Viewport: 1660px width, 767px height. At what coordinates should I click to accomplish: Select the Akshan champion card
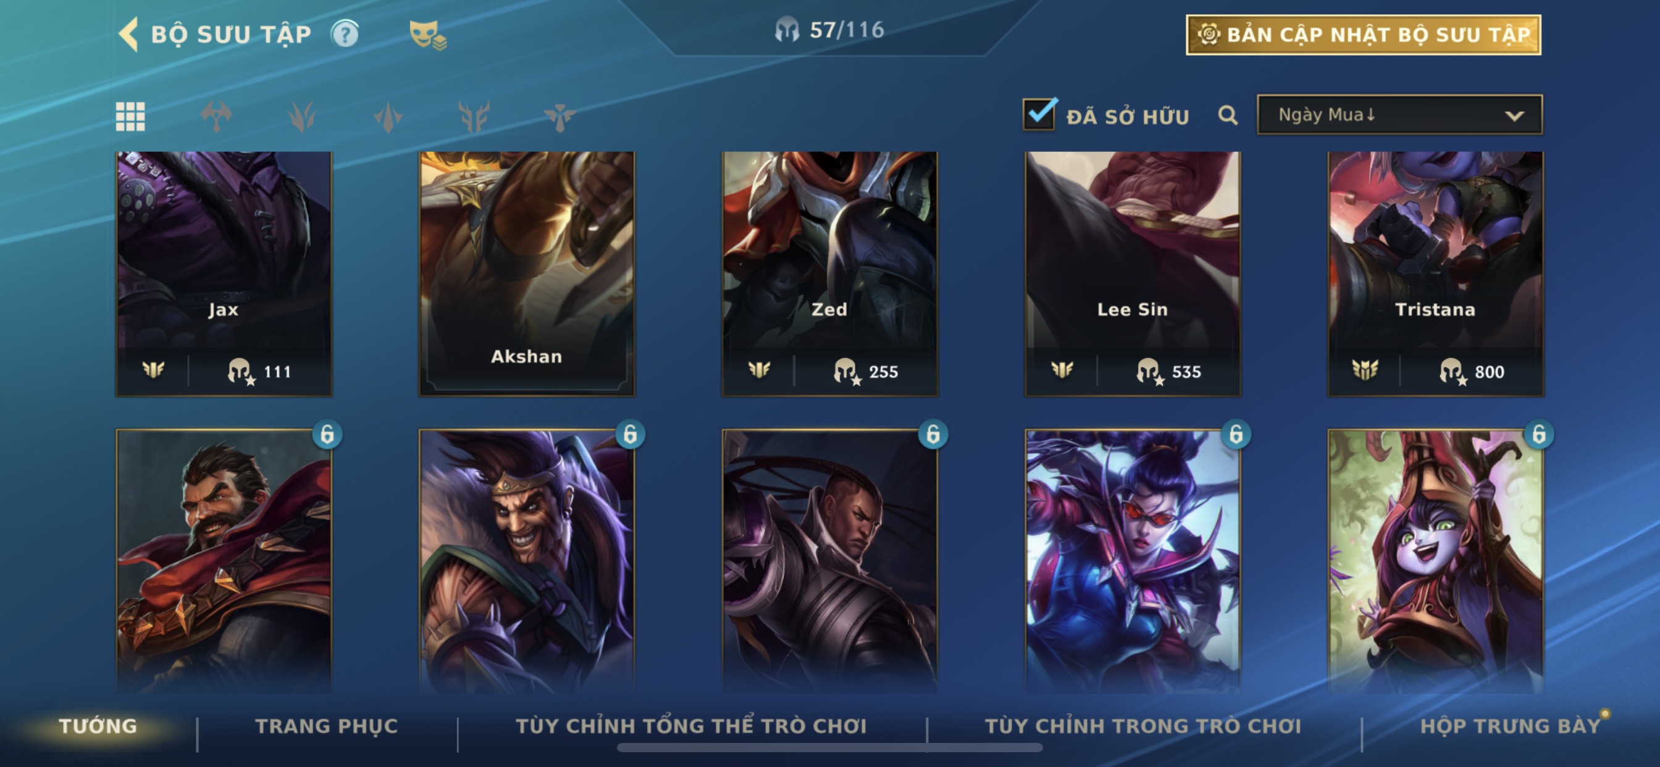pos(527,274)
